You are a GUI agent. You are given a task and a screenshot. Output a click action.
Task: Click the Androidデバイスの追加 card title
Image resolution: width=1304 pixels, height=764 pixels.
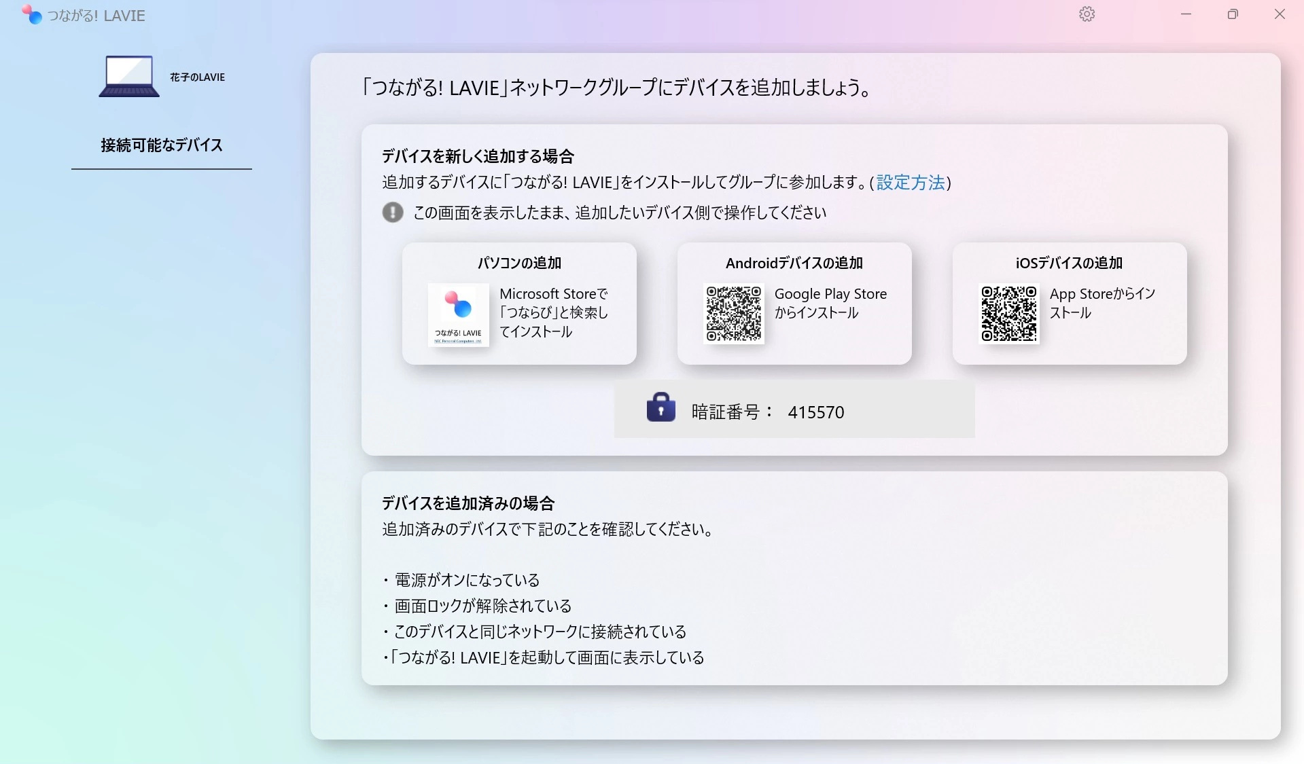pyautogui.click(x=794, y=263)
